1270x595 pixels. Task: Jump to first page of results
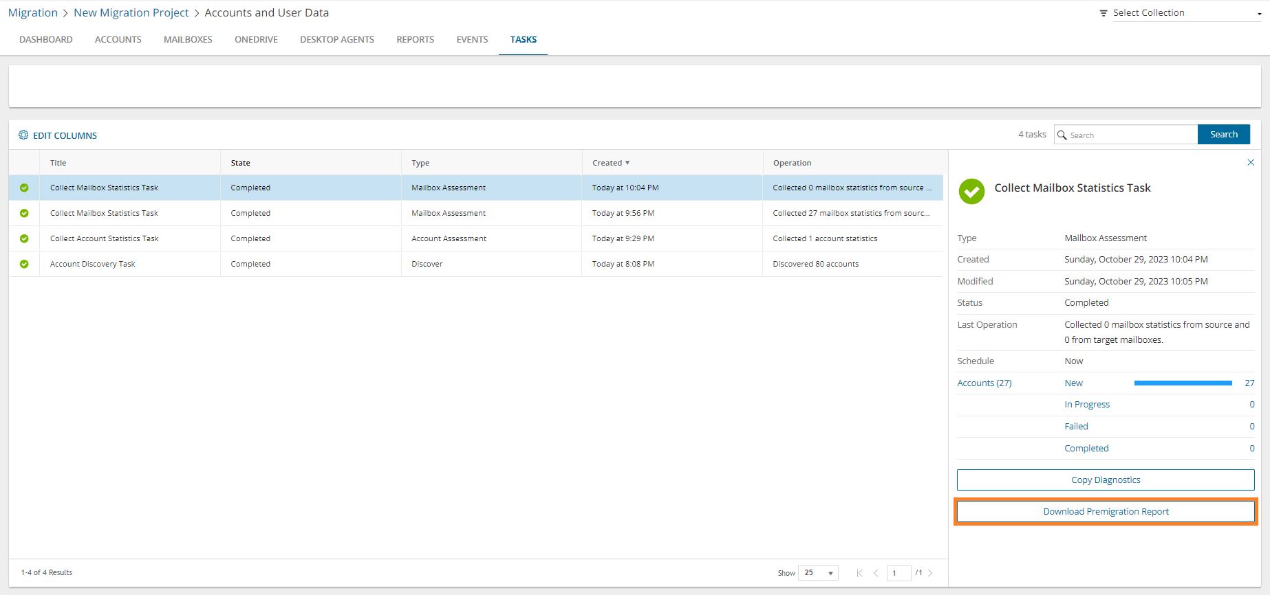click(x=859, y=573)
